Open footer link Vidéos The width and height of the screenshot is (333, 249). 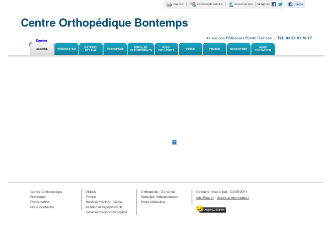91,192
